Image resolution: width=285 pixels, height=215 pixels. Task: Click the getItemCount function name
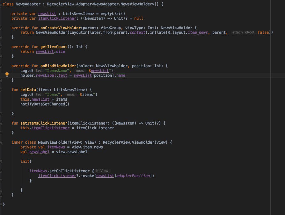coord(54,47)
